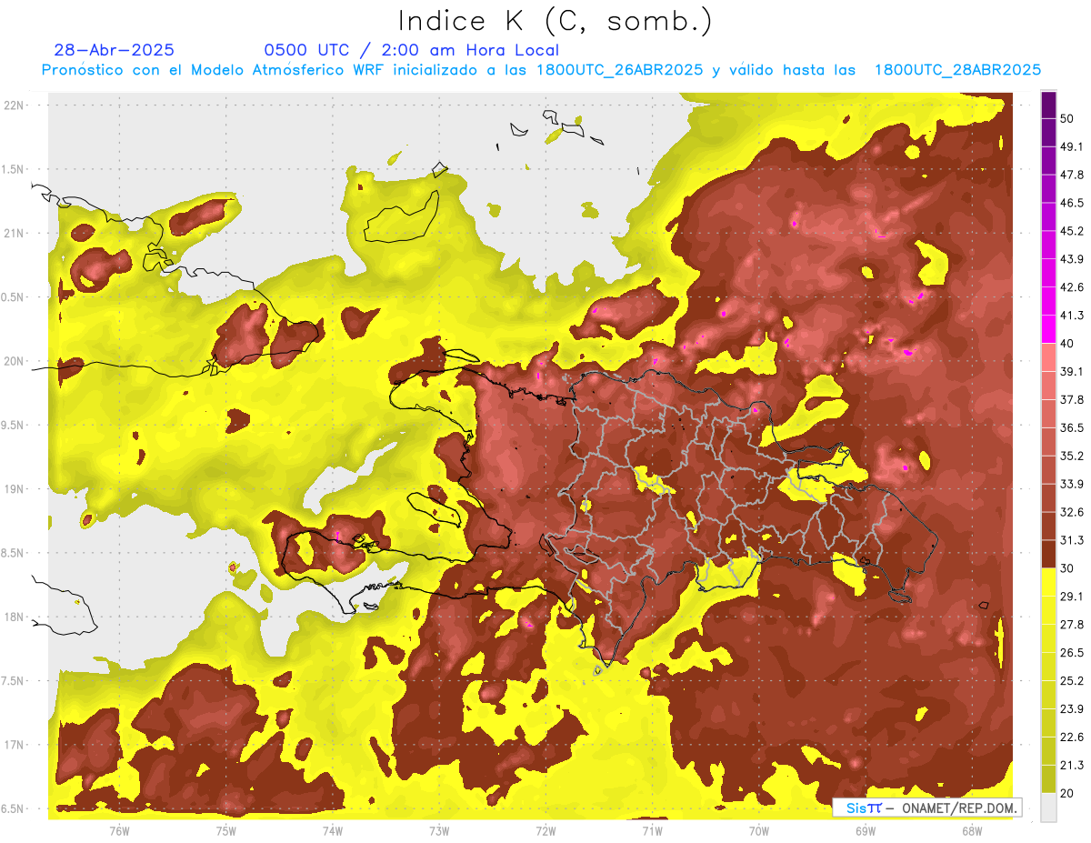Click the '20' color scale value
Image resolution: width=1091 pixels, height=843 pixels.
click(x=1068, y=793)
